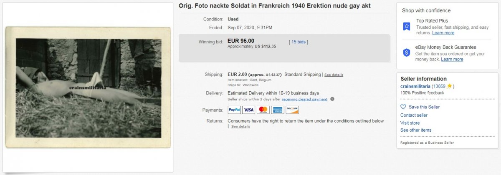Click the Money Back Guarantee shield icon

point(407,52)
